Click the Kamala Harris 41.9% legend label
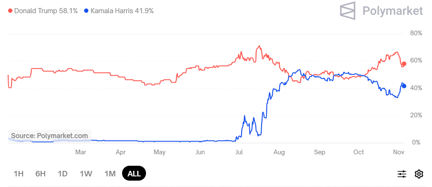 (x=122, y=11)
